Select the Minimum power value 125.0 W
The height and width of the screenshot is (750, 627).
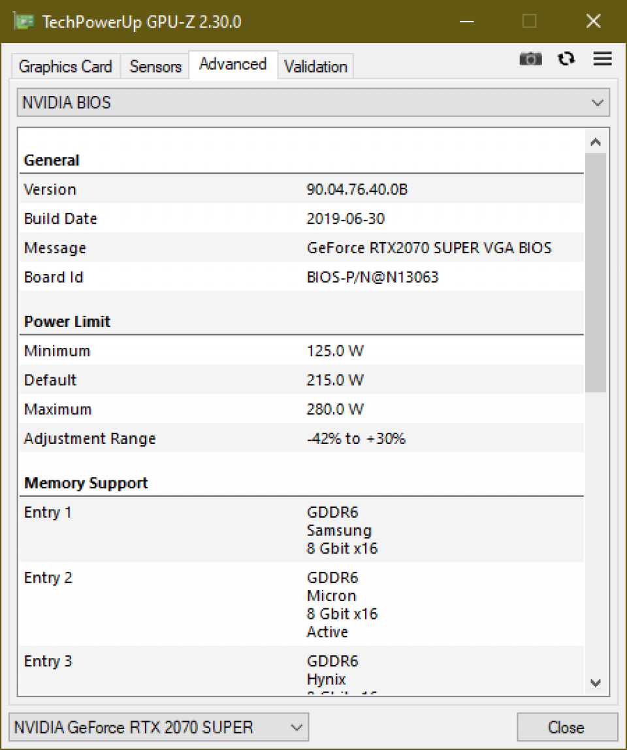coord(335,351)
